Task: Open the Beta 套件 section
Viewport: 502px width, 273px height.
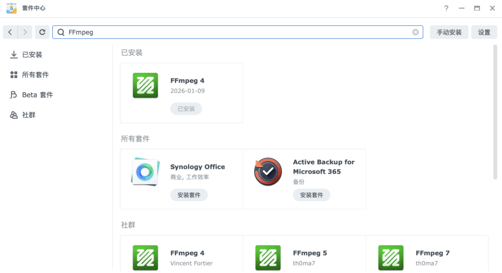Action: (37, 95)
